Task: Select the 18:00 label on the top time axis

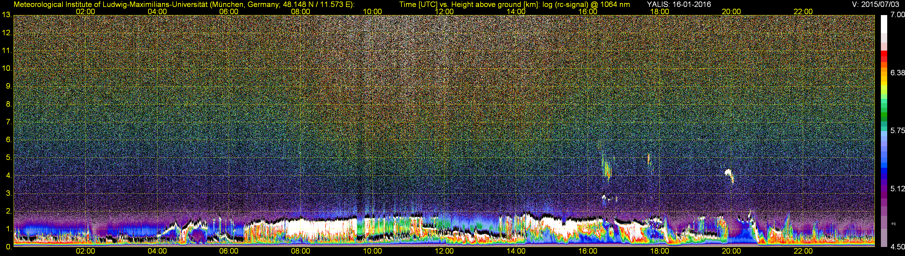Action: click(659, 11)
